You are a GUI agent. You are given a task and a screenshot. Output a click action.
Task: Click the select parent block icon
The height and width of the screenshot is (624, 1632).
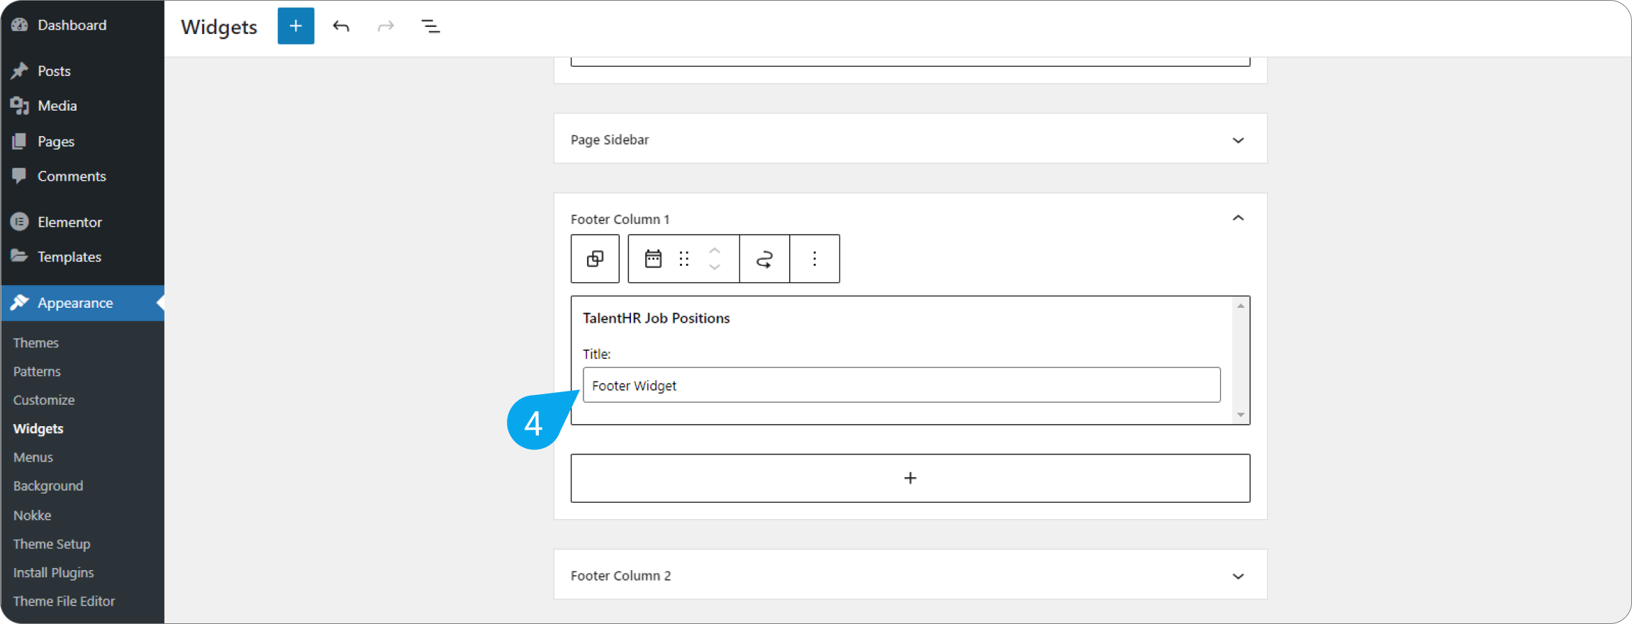pyautogui.click(x=595, y=259)
